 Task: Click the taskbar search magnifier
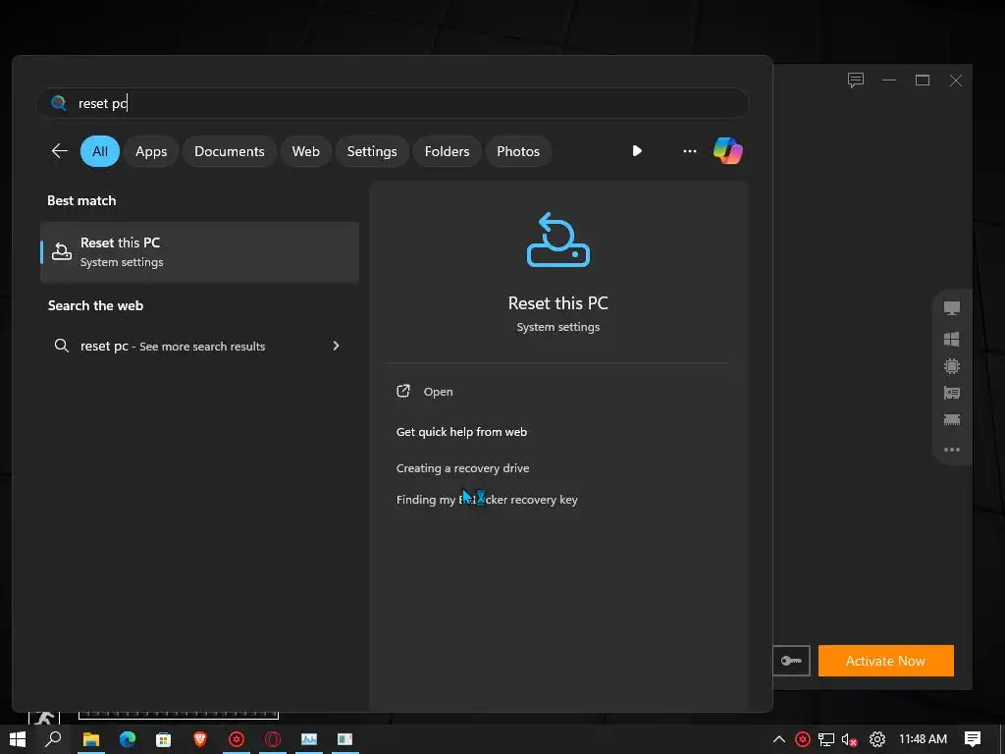coord(53,739)
